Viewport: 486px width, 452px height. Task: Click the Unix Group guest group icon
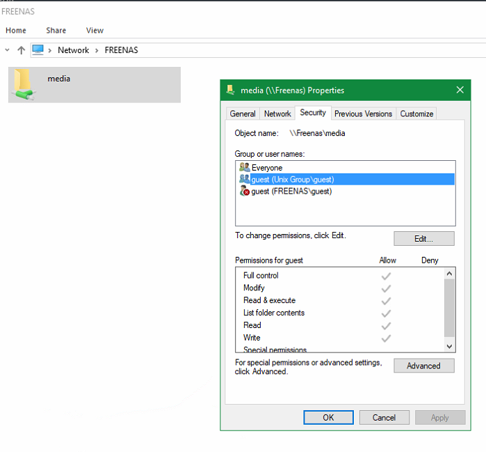click(x=244, y=179)
